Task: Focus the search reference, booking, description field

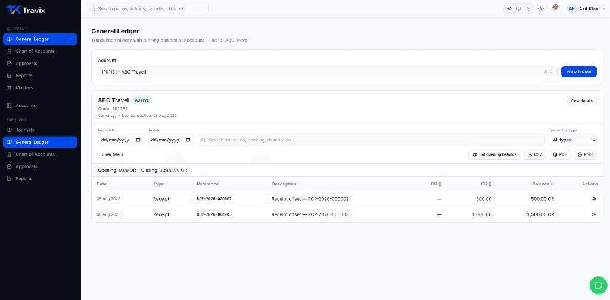Action: (x=372, y=140)
